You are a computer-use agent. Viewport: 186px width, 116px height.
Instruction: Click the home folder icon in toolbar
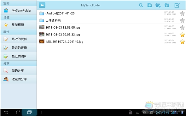(x=167, y=5)
